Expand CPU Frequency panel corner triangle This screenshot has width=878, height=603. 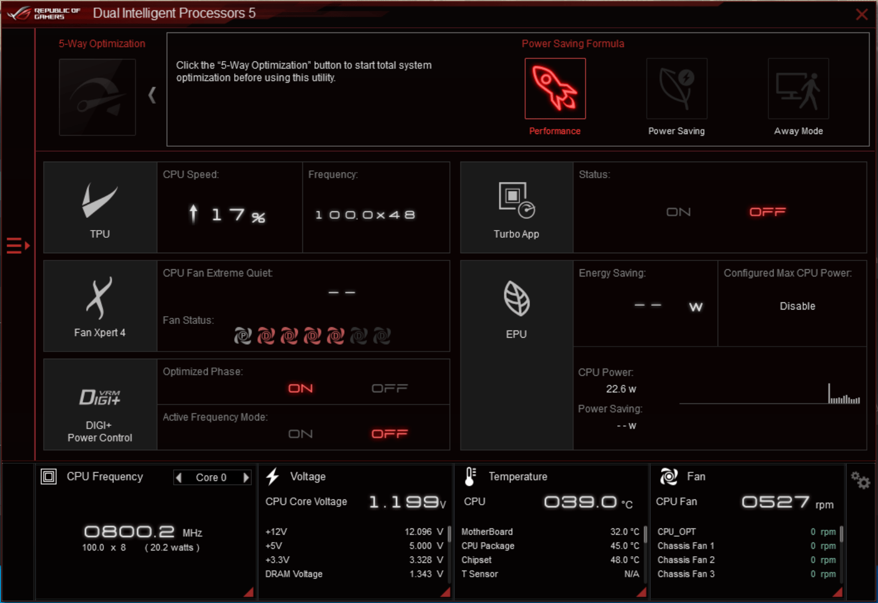coord(249,592)
